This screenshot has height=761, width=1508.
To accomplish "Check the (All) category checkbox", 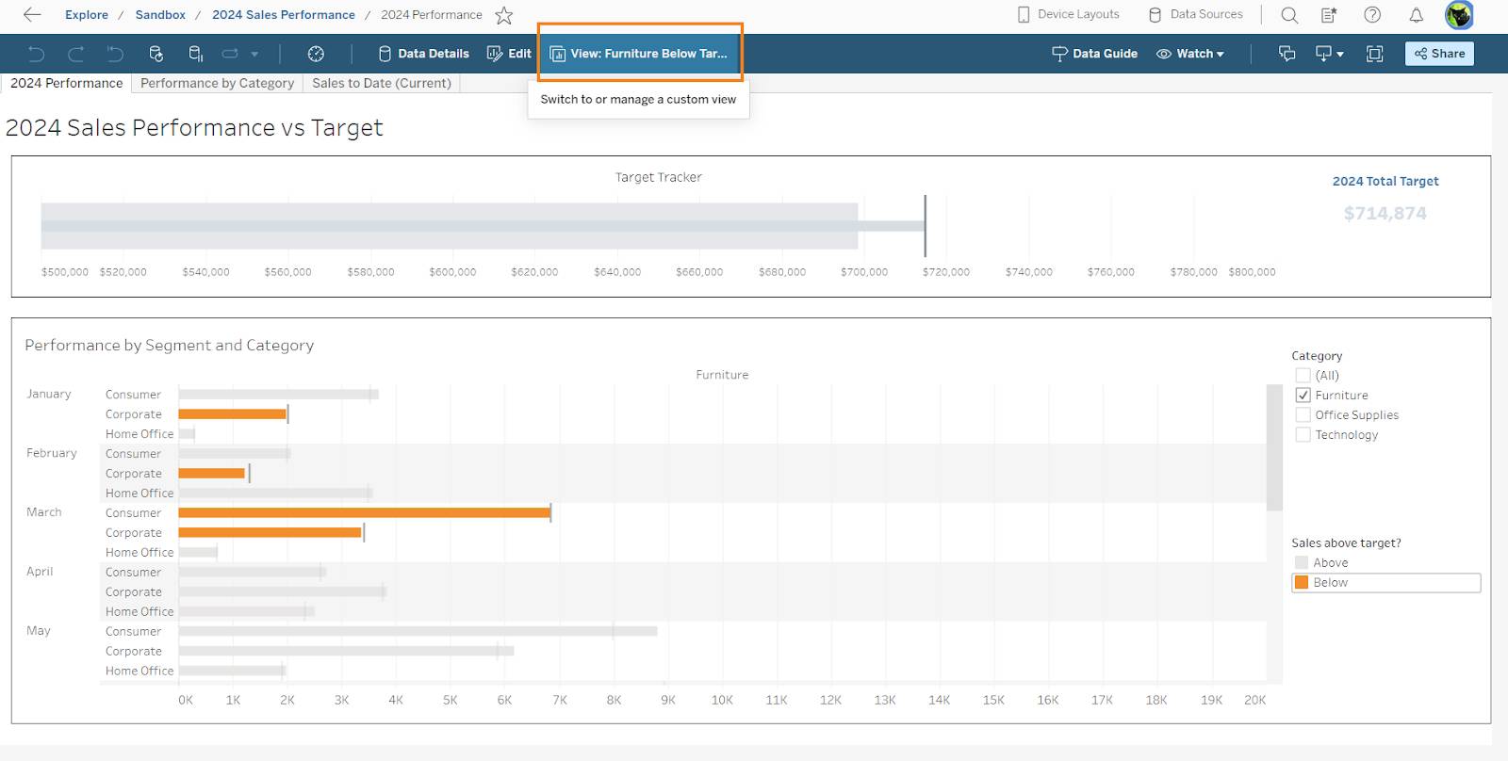I will [1303, 375].
